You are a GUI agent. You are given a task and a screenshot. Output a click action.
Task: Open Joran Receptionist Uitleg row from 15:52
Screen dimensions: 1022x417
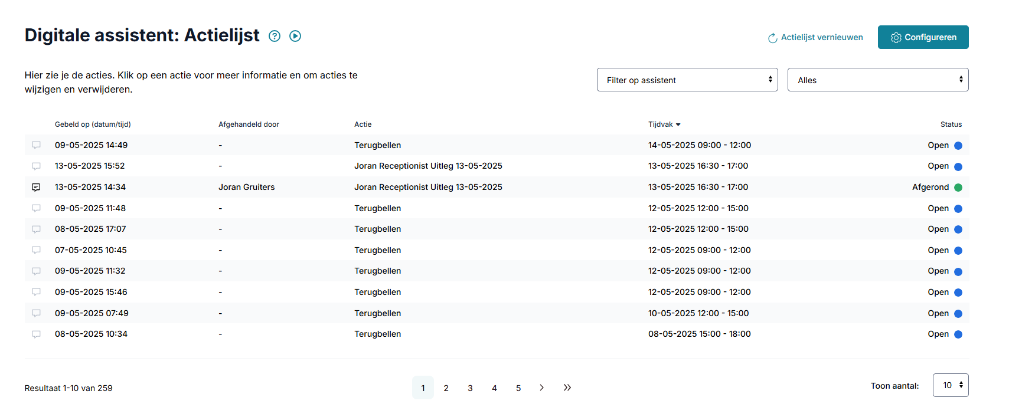497,166
